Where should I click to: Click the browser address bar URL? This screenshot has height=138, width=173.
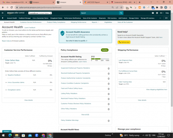[x=40, y=8]
